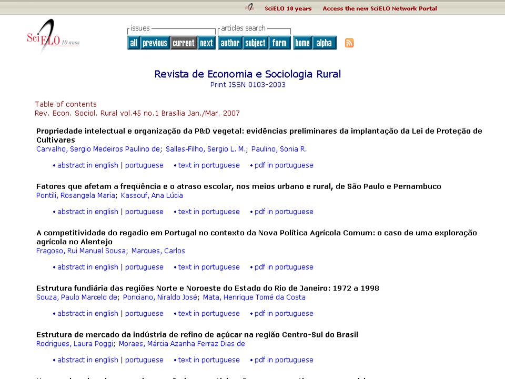The height and width of the screenshot is (379, 505).
Task: Open Portuguese text of regadio em Portugal article
Action: pos(209,267)
